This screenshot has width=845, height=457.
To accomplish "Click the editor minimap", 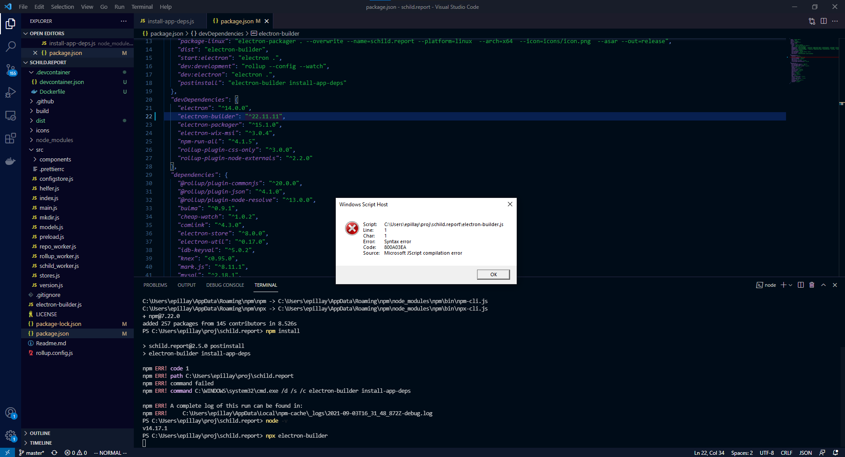I will [x=812, y=62].
